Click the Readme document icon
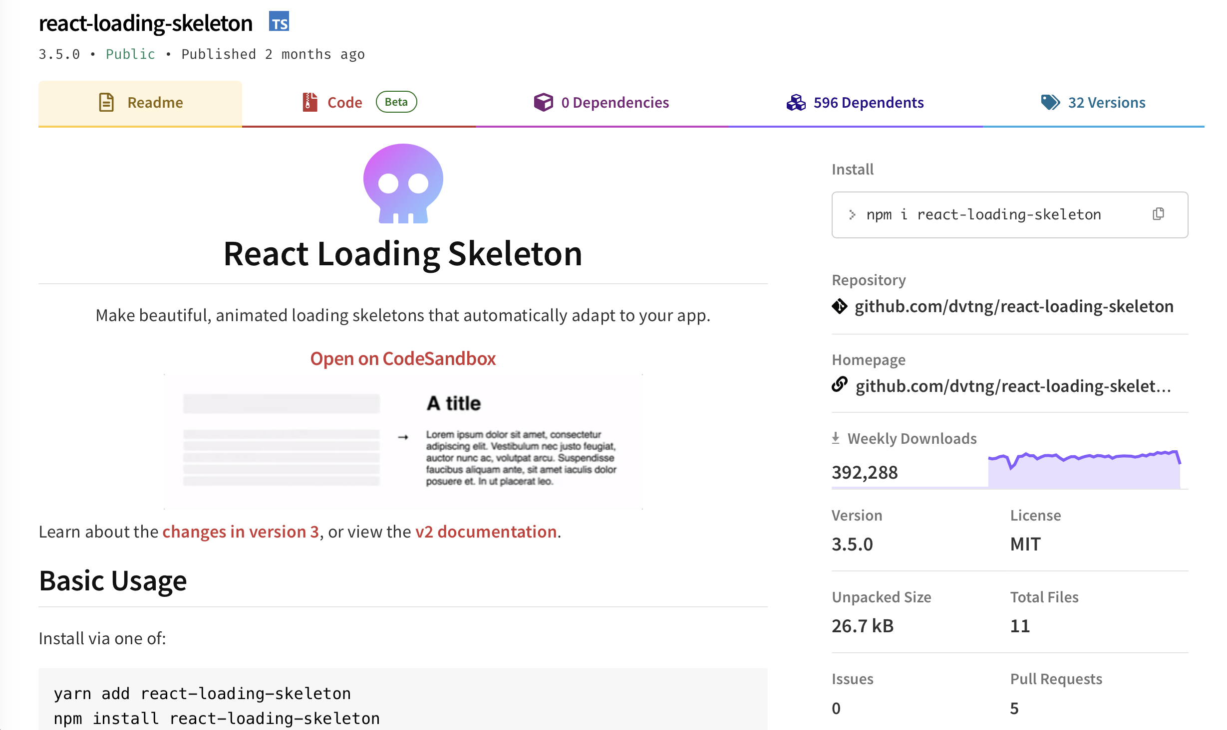Viewport: 1227px width, 730px height. tap(106, 102)
